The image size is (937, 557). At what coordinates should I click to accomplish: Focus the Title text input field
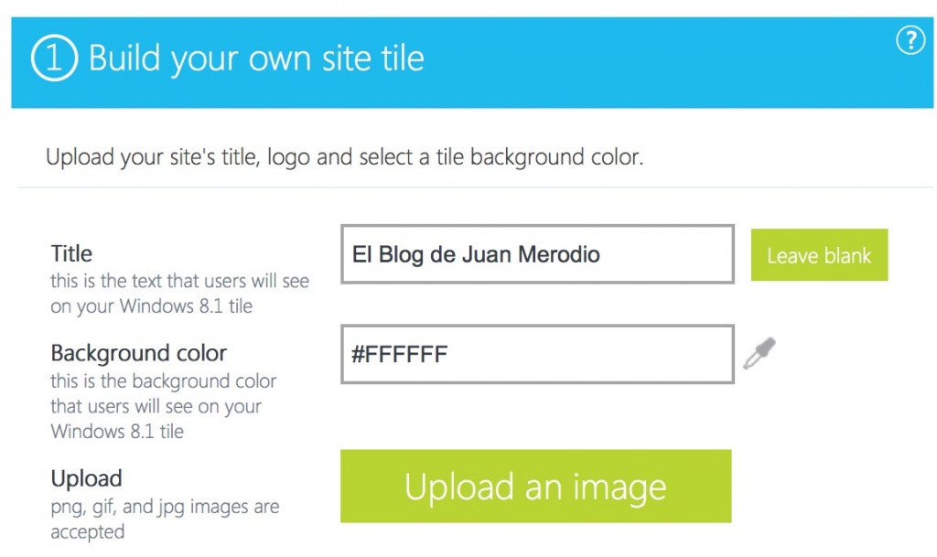click(x=537, y=254)
